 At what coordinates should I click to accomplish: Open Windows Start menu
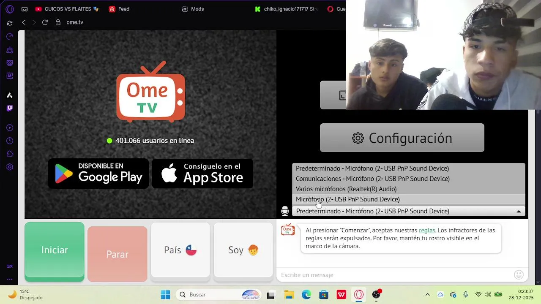pyautogui.click(x=165, y=295)
